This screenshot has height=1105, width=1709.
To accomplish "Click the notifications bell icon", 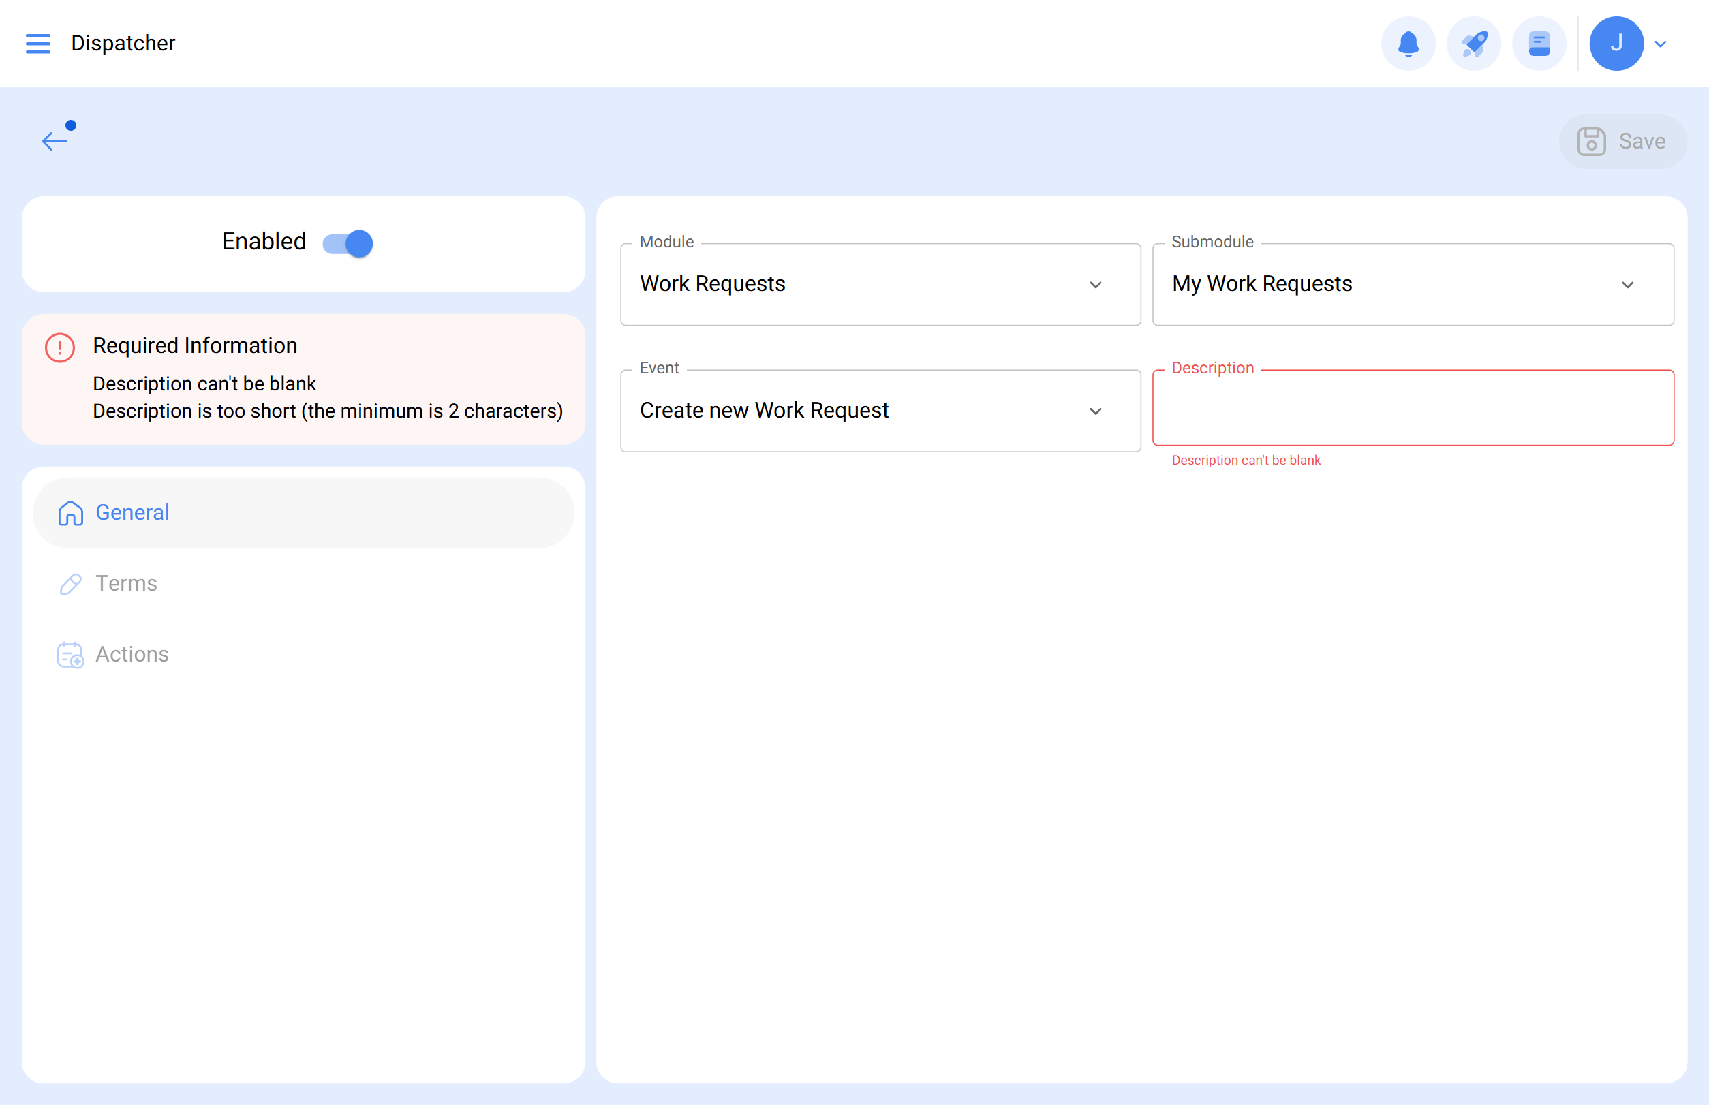I will click(x=1408, y=44).
